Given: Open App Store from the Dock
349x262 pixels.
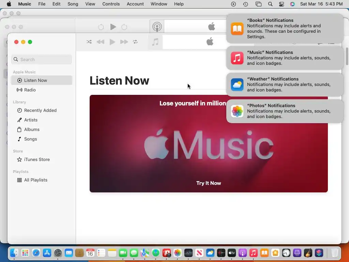Looking at the screenshot, I should [47, 253].
